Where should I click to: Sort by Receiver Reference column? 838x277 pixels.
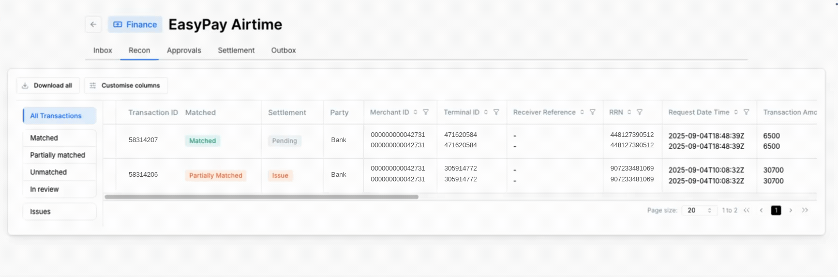582,112
